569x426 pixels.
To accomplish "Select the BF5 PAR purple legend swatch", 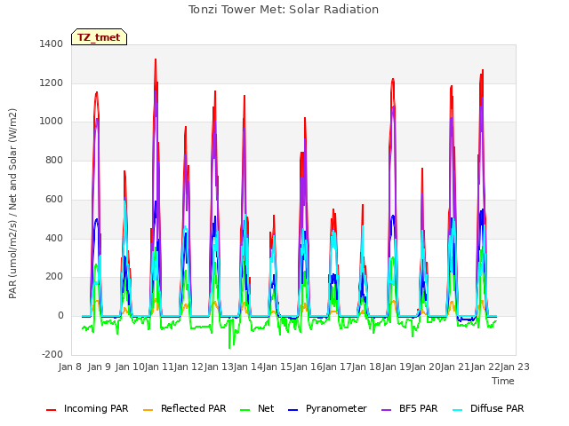I will 387,410.
